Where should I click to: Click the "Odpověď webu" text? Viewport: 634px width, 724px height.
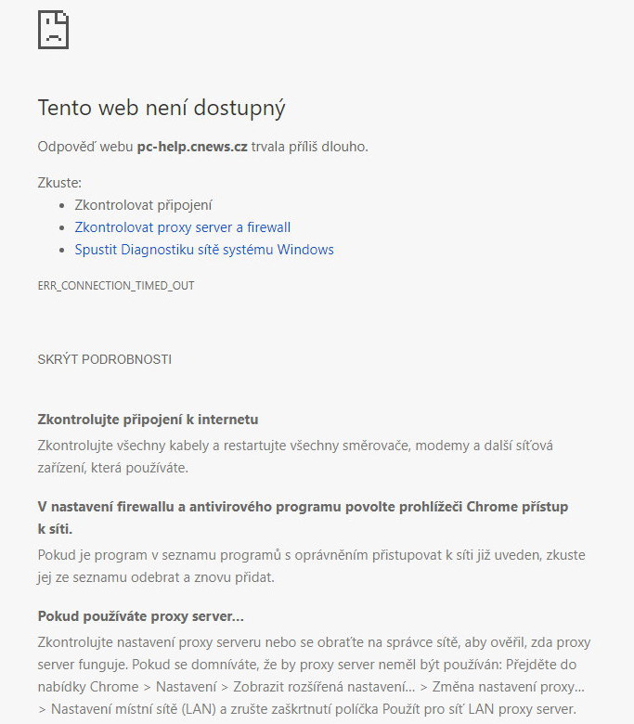point(84,147)
